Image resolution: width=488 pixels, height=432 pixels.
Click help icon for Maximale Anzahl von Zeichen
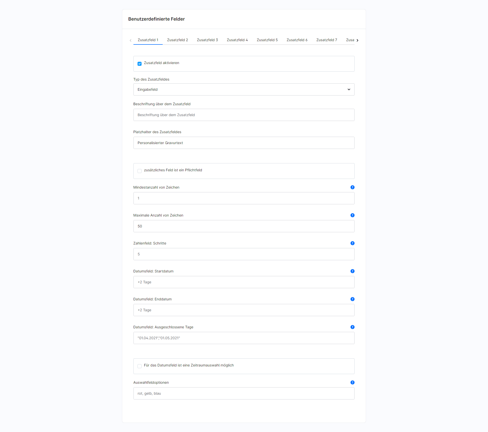pyautogui.click(x=352, y=215)
